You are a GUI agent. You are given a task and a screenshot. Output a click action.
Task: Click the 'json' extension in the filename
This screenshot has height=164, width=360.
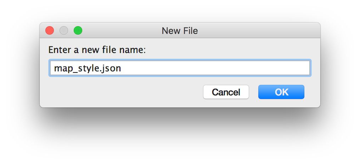[113, 69]
